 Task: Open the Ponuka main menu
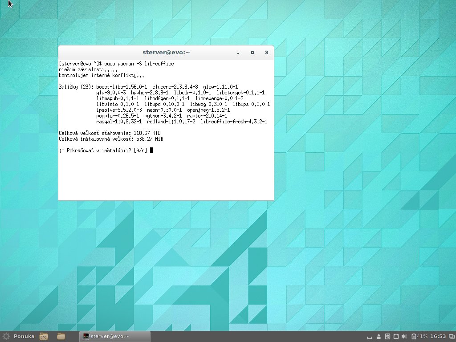pyautogui.click(x=24, y=336)
